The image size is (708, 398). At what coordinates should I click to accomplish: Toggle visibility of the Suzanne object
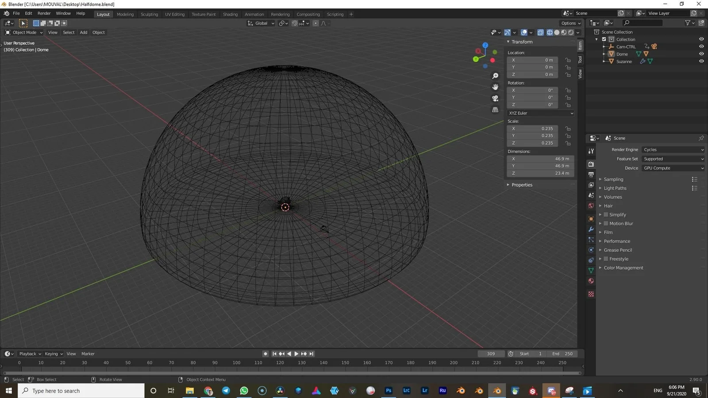pos(701,61)
